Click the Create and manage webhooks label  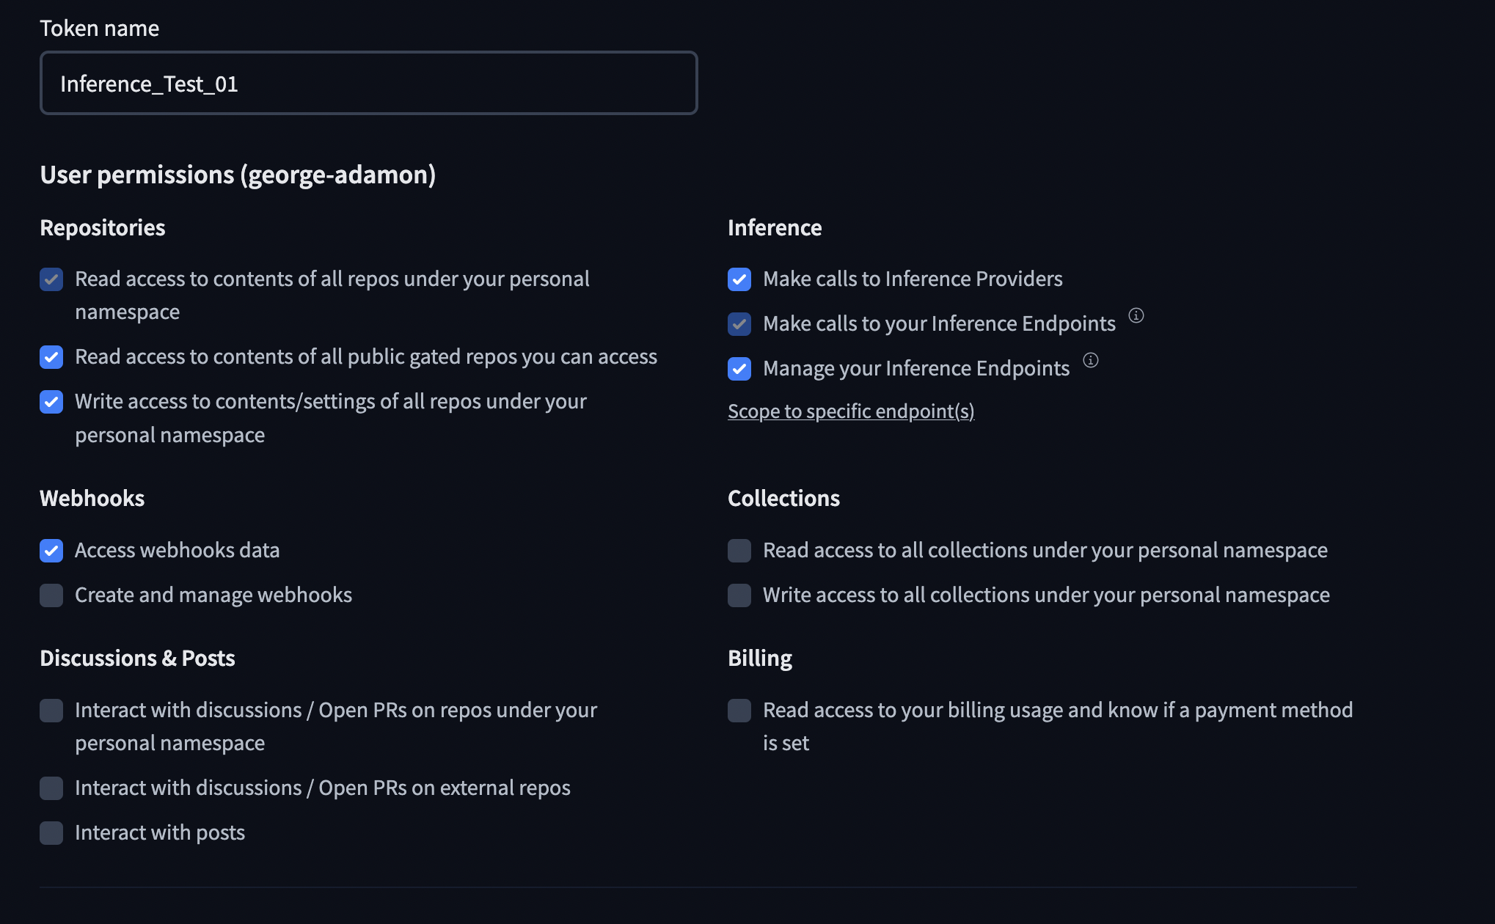[x=213, y=595]
